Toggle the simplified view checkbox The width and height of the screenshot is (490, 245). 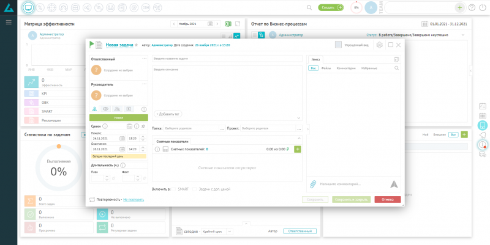338,45
